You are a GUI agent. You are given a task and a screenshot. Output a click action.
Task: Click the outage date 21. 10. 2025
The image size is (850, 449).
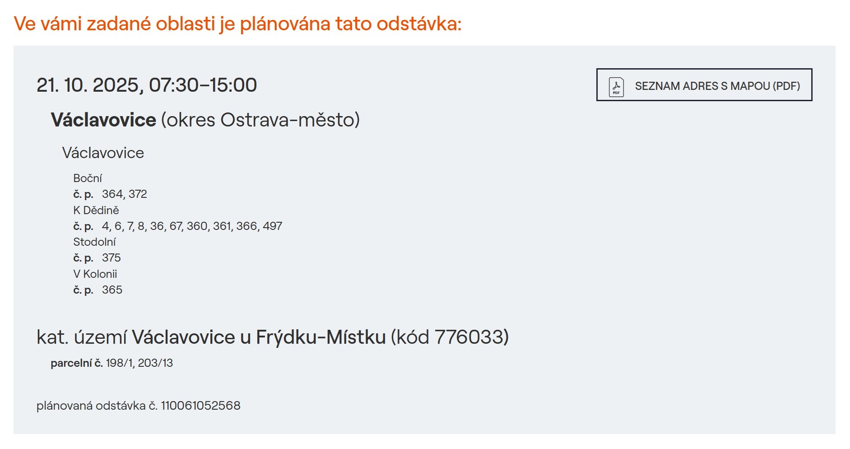[x=88, y=85]
